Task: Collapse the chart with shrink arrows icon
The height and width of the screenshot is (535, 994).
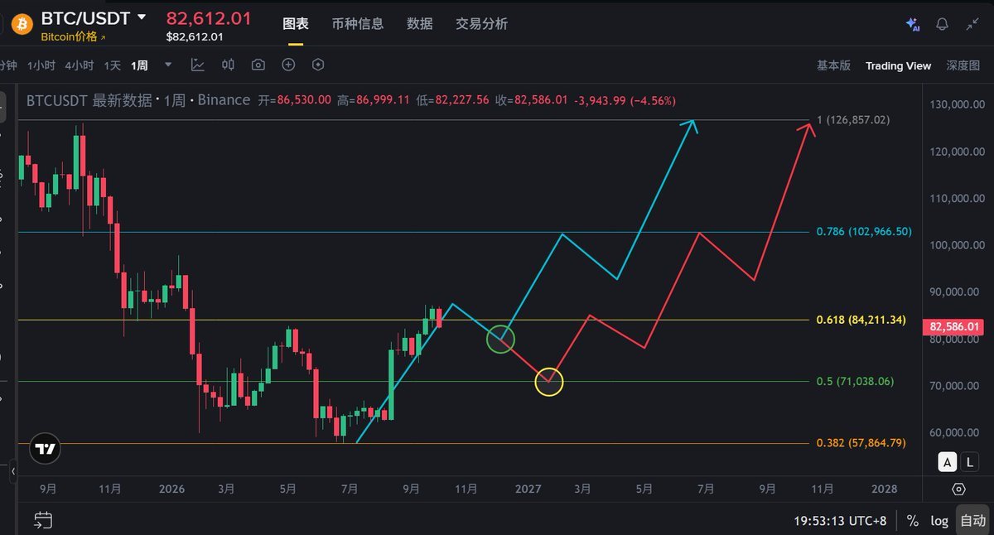Action: (x=972, y=24)
